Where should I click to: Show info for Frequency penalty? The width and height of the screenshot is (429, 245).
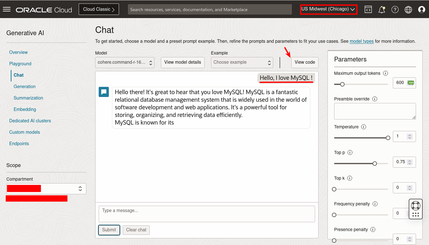click(x=375, y=204)
